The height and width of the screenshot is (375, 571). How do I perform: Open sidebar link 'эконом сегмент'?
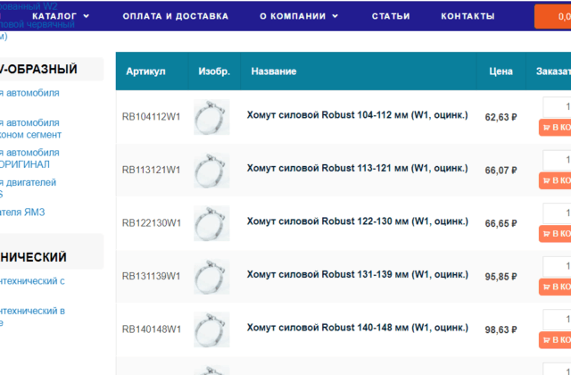point(30,129)
